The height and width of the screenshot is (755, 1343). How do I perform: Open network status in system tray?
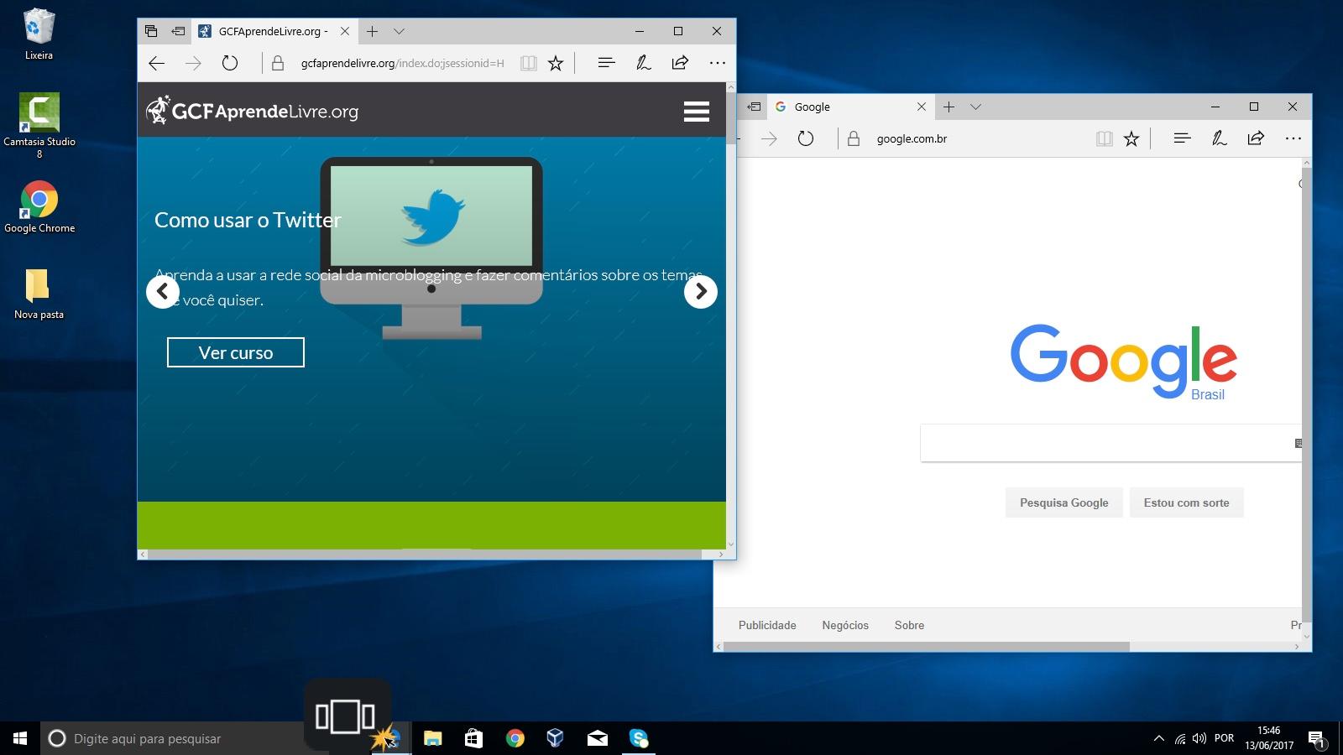[x=1180, y=739]
